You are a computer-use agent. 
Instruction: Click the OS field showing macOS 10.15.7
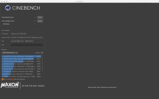[x=27, y=41]
